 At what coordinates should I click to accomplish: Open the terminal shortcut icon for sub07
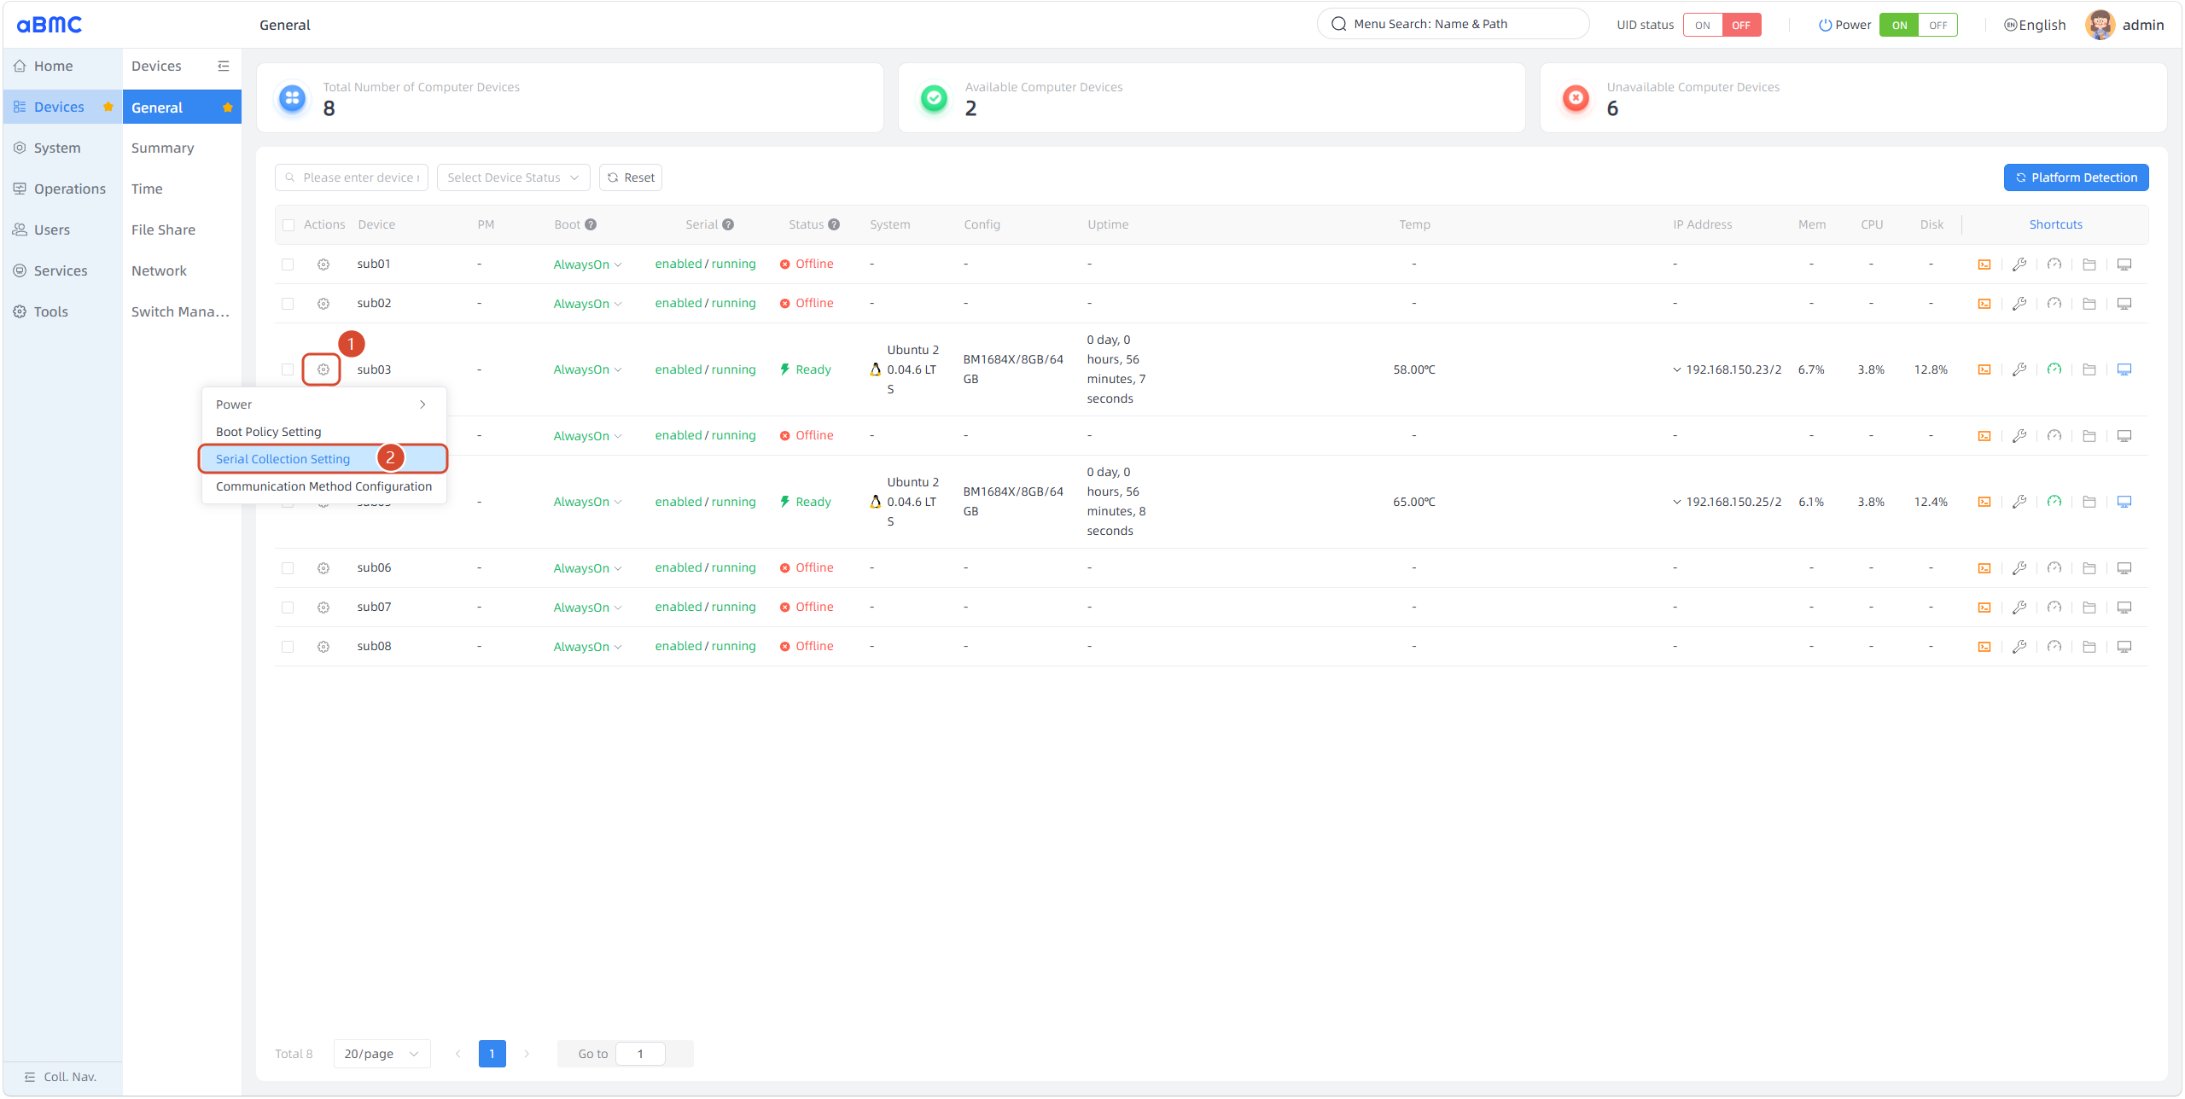pos(1984,608)
